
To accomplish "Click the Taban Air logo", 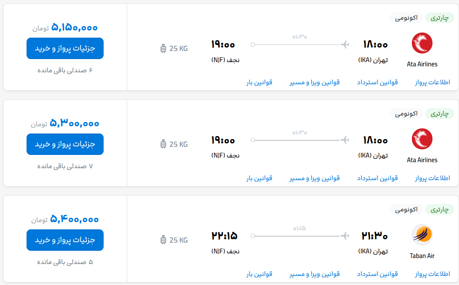I will point(422,235).
